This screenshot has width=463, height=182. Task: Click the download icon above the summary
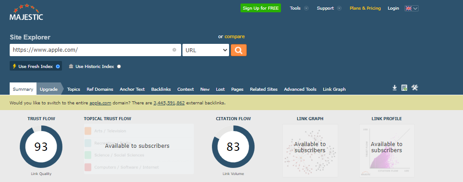click(394, 88)
